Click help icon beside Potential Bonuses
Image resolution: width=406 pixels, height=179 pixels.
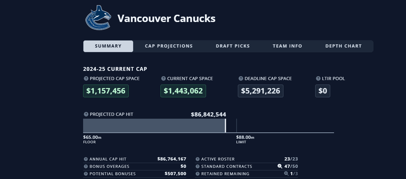coord(86,174)
